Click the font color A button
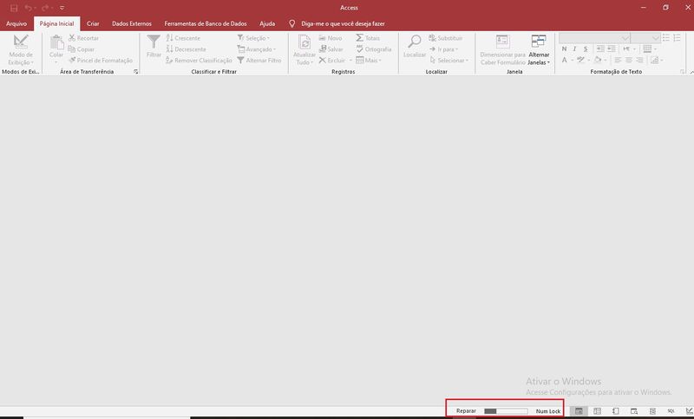This screenshot has height=419, width=694. [x=565, y=60]
